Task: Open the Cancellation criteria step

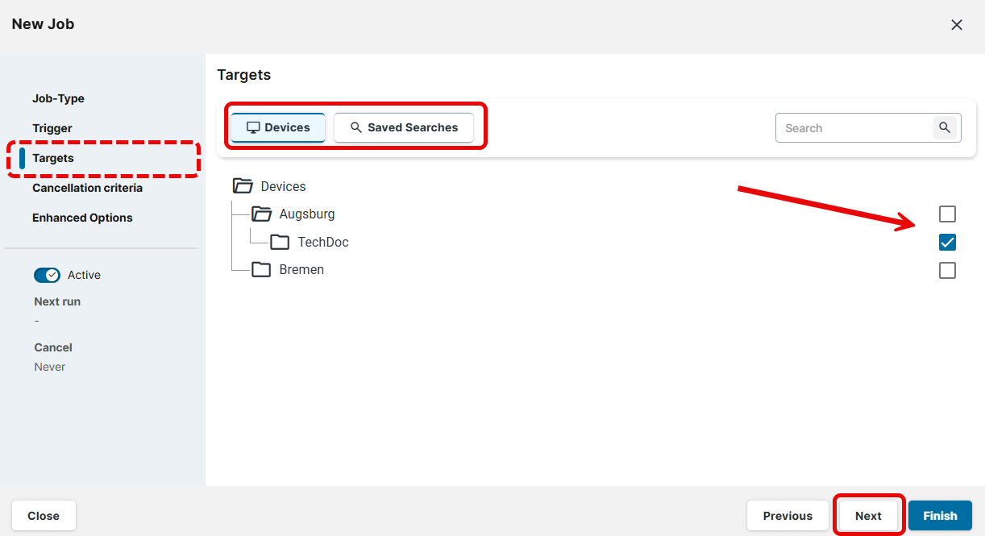Action: (x=87, y=188)
